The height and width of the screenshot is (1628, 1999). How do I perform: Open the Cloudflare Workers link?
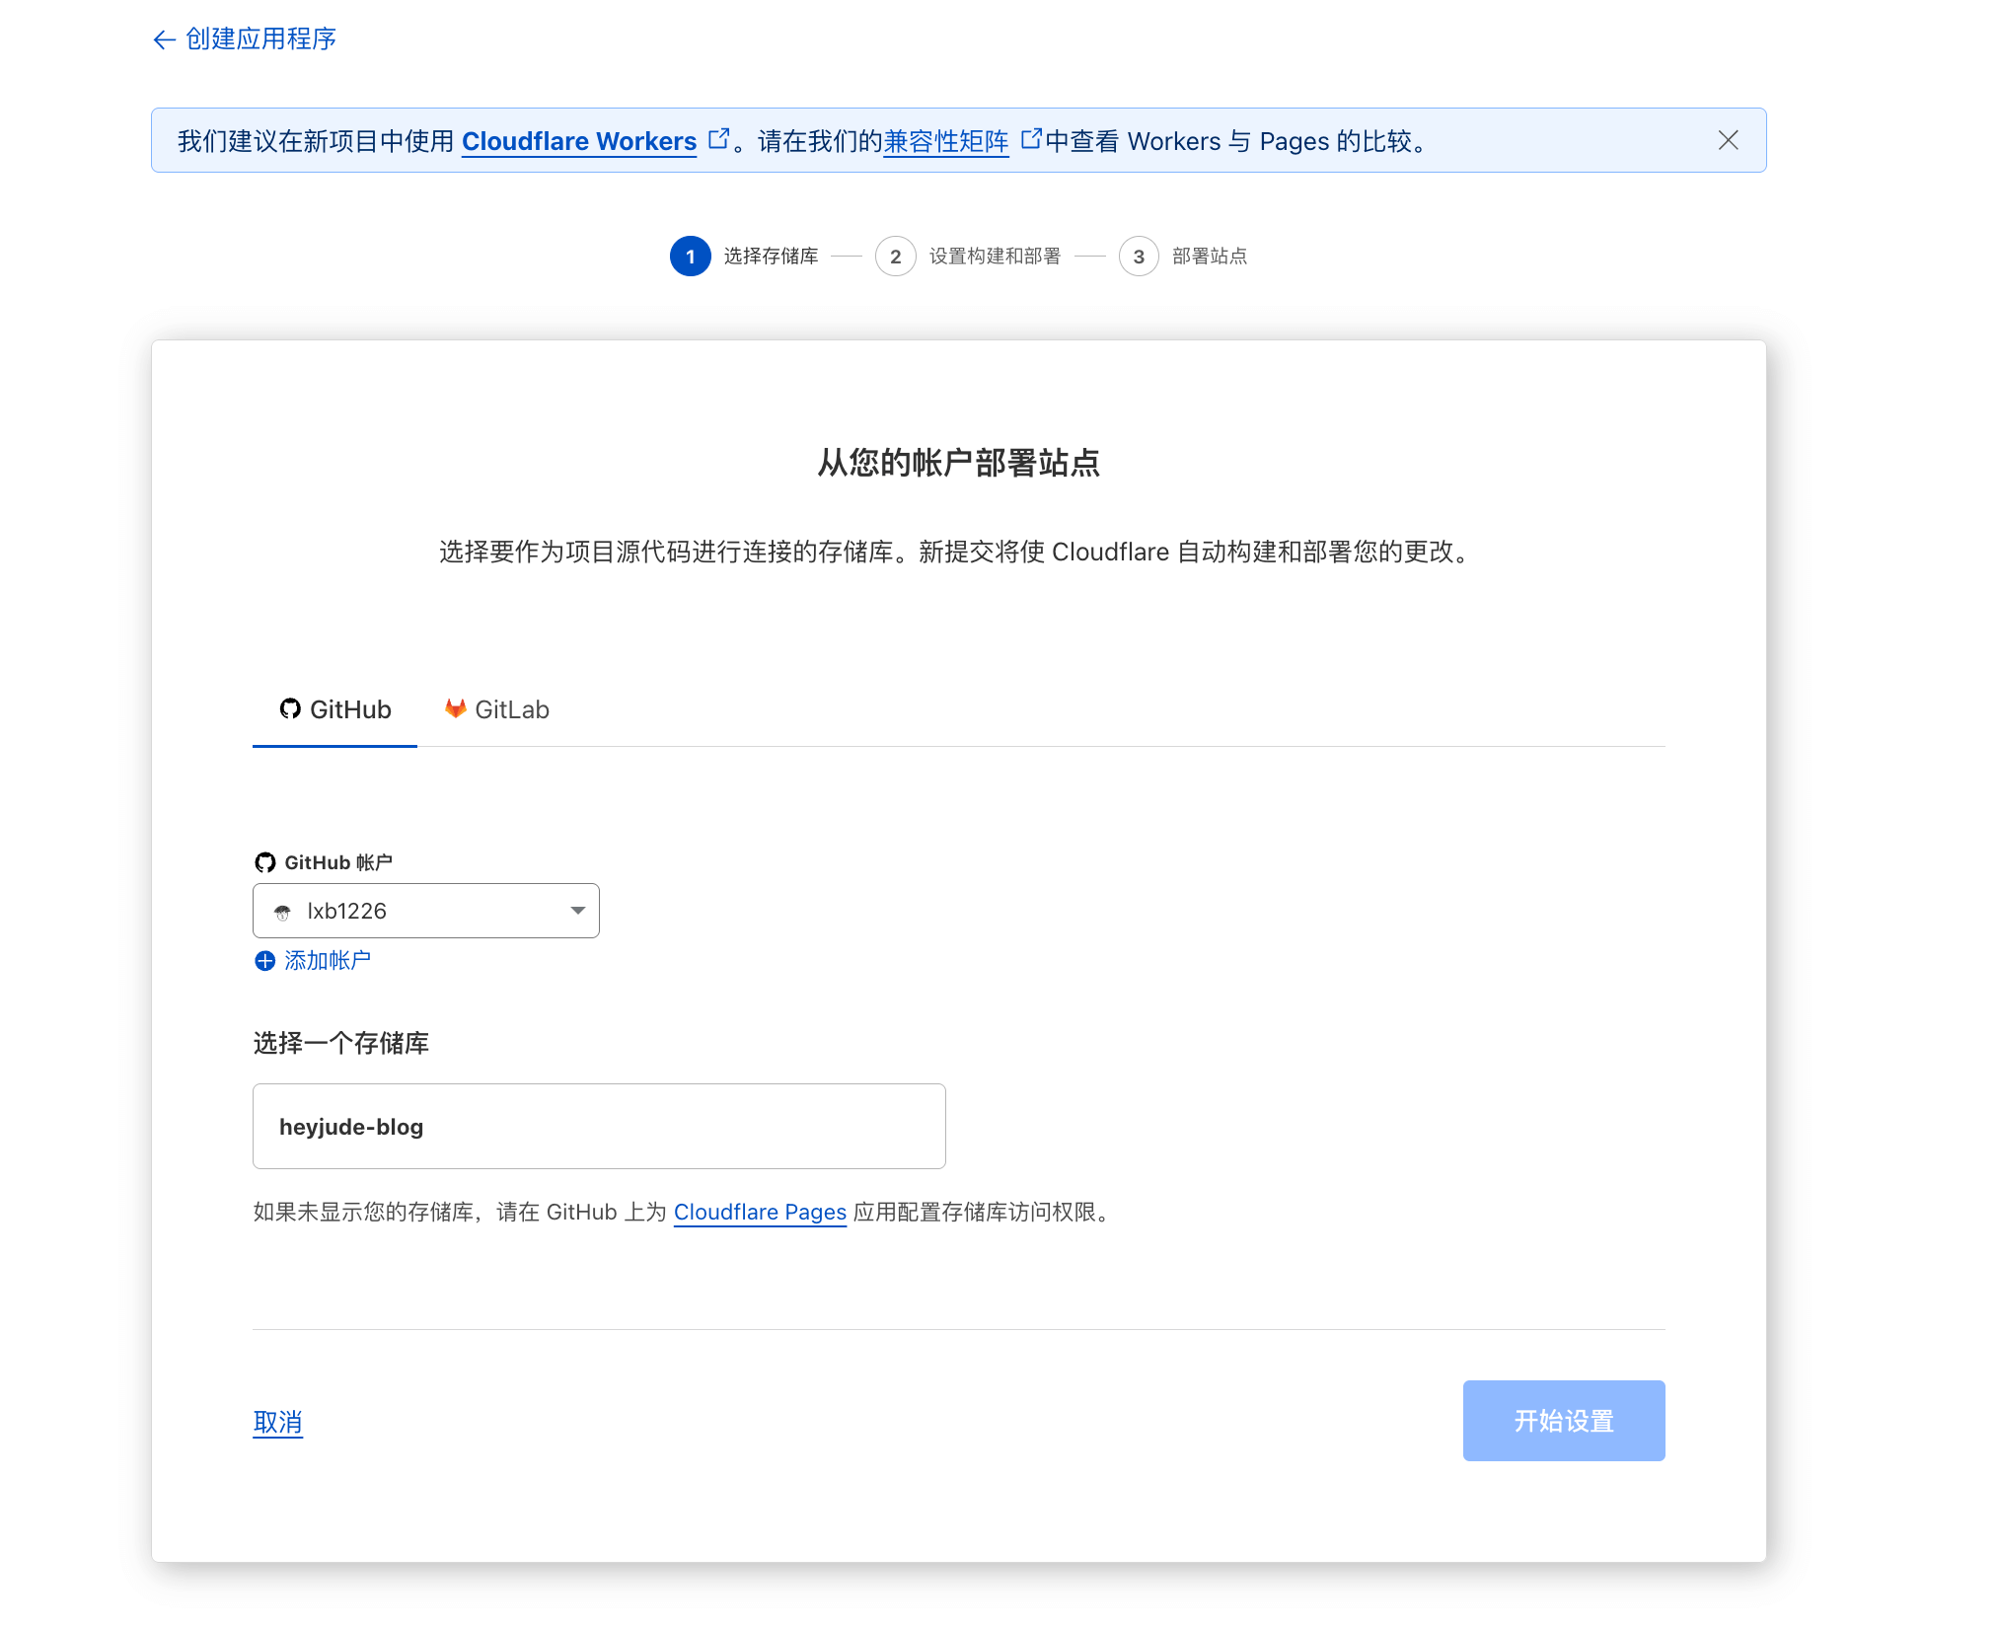pyautogui.click(x=579, y=141)
